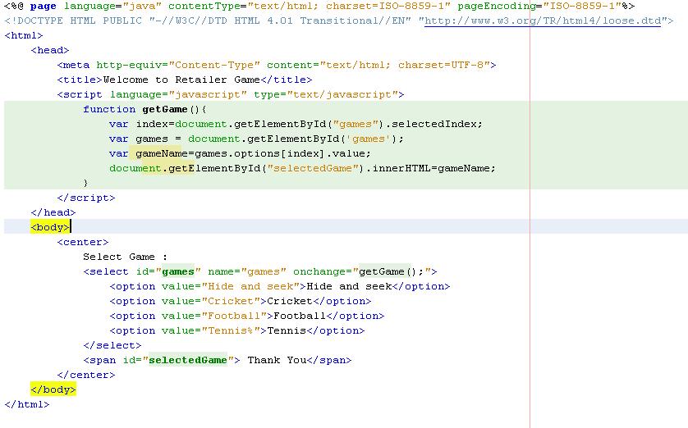688x428 pixels.
Task: Click the <select id="games"> tag line
Action: 259,271
